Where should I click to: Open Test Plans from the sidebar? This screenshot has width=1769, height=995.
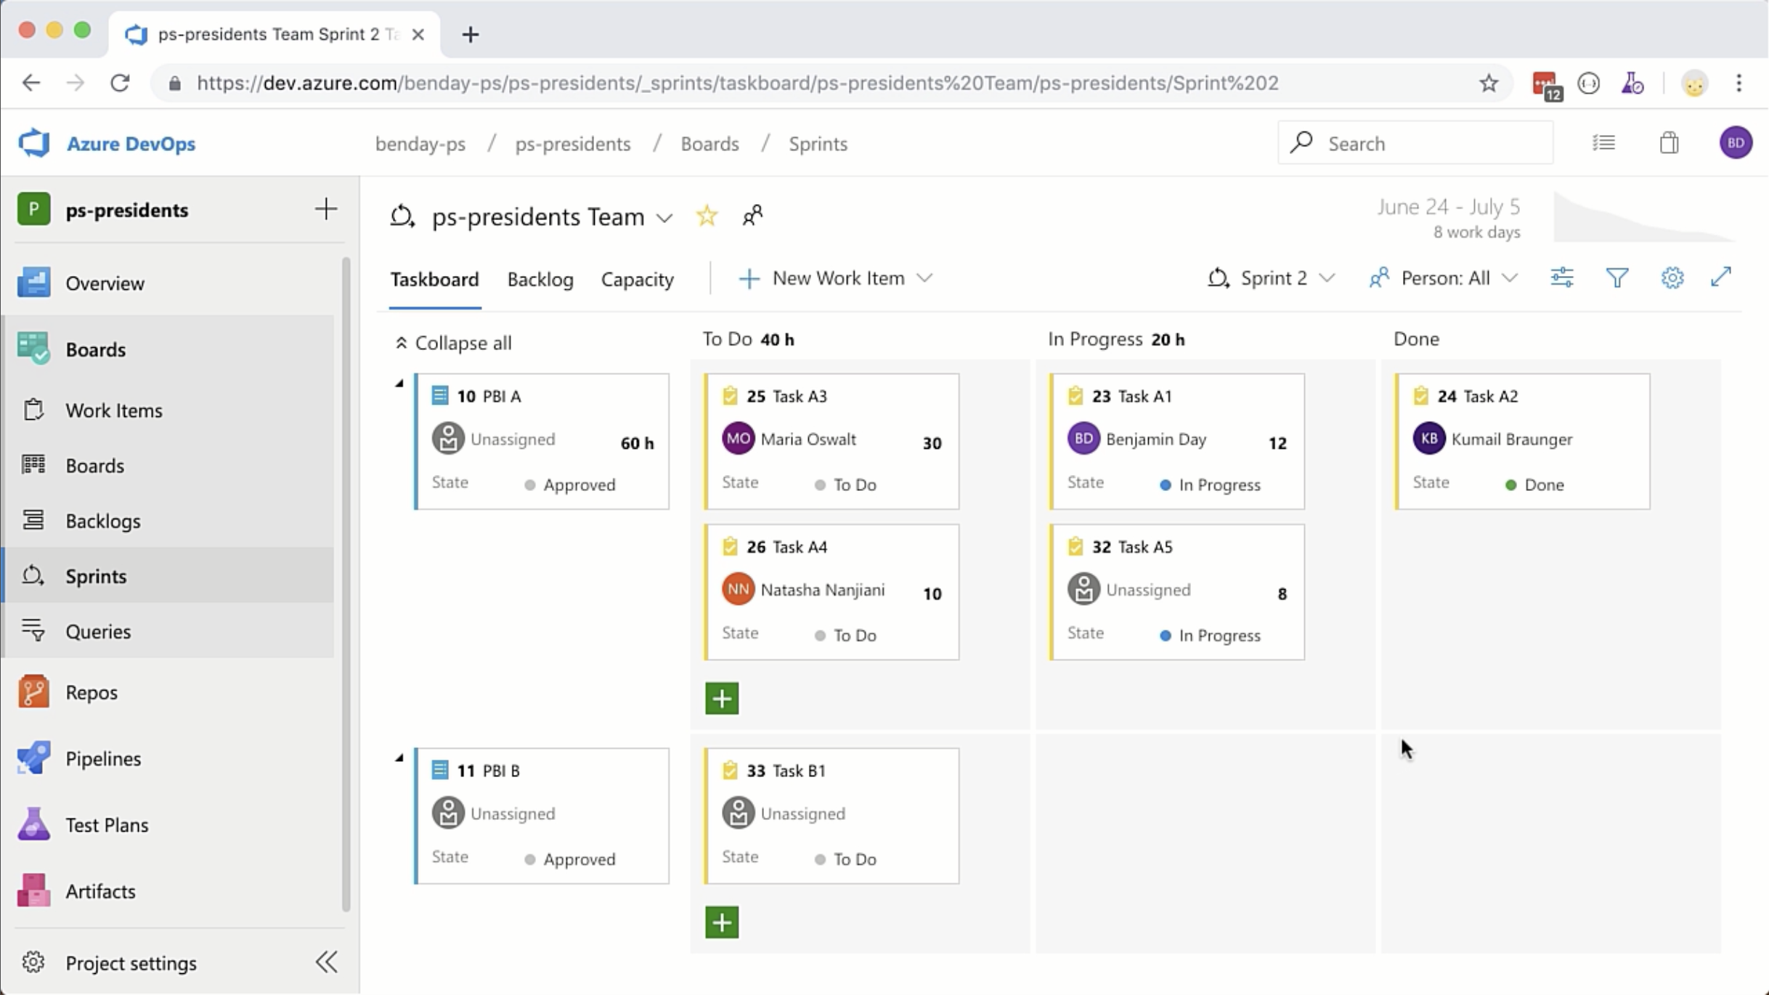(106, 824)
